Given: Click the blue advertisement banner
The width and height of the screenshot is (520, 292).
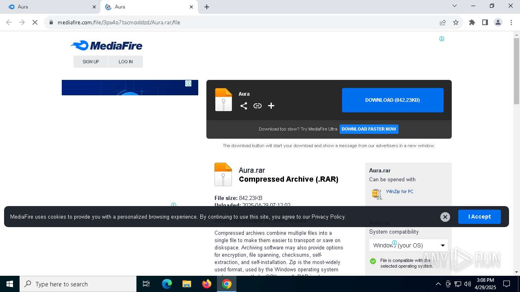Looking at the screenshot, I should (x=130, y=88).
